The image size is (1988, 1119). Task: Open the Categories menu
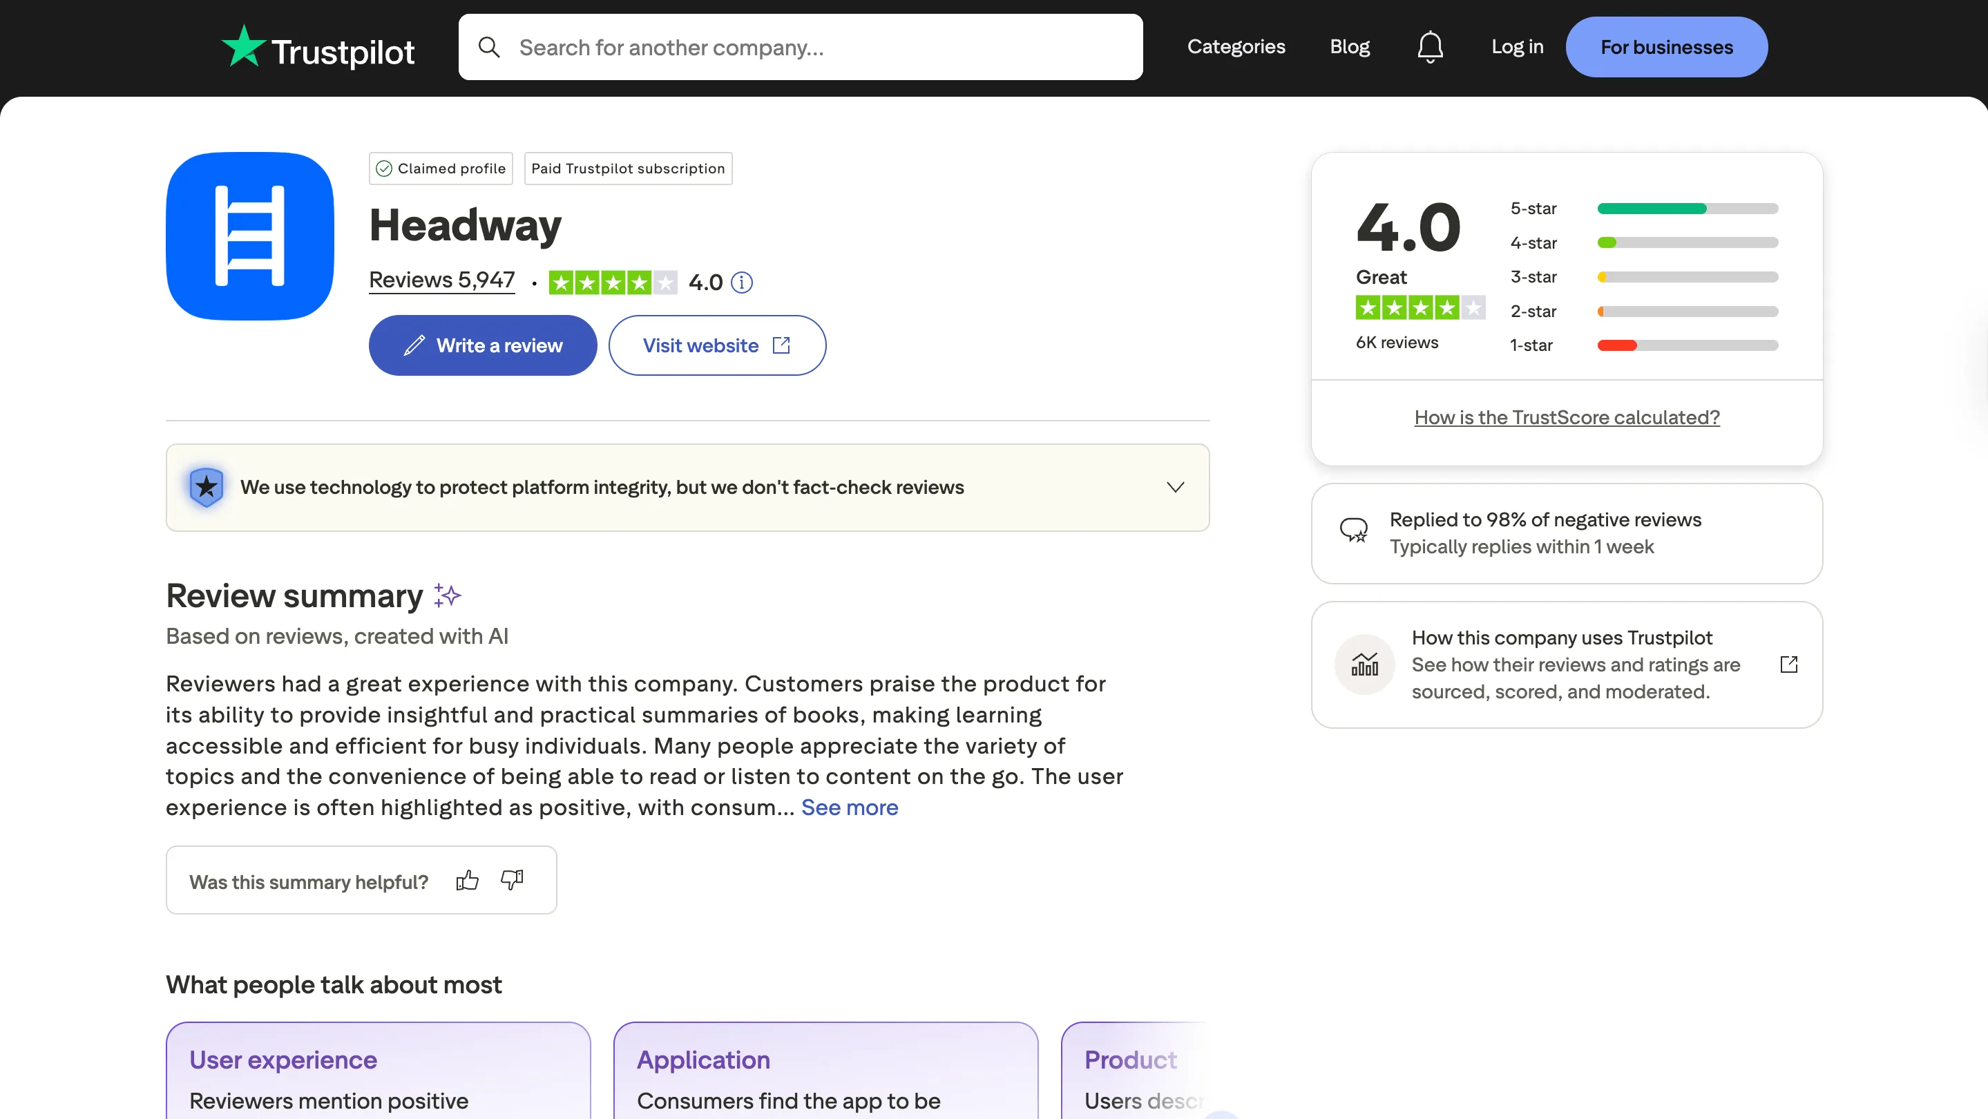point(1236,47)
